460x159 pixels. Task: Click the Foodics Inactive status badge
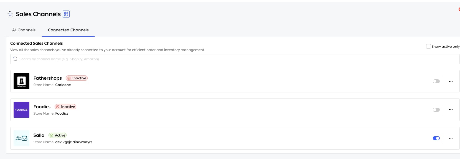(65, 107)
